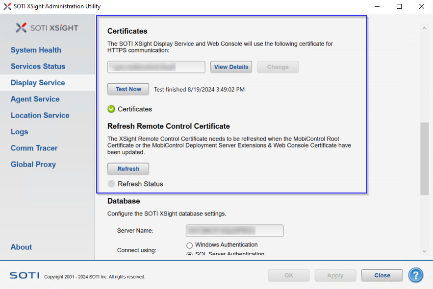Click the disabled Apply button
Screen dimensions: 433x289
click(x=335, y=275)
